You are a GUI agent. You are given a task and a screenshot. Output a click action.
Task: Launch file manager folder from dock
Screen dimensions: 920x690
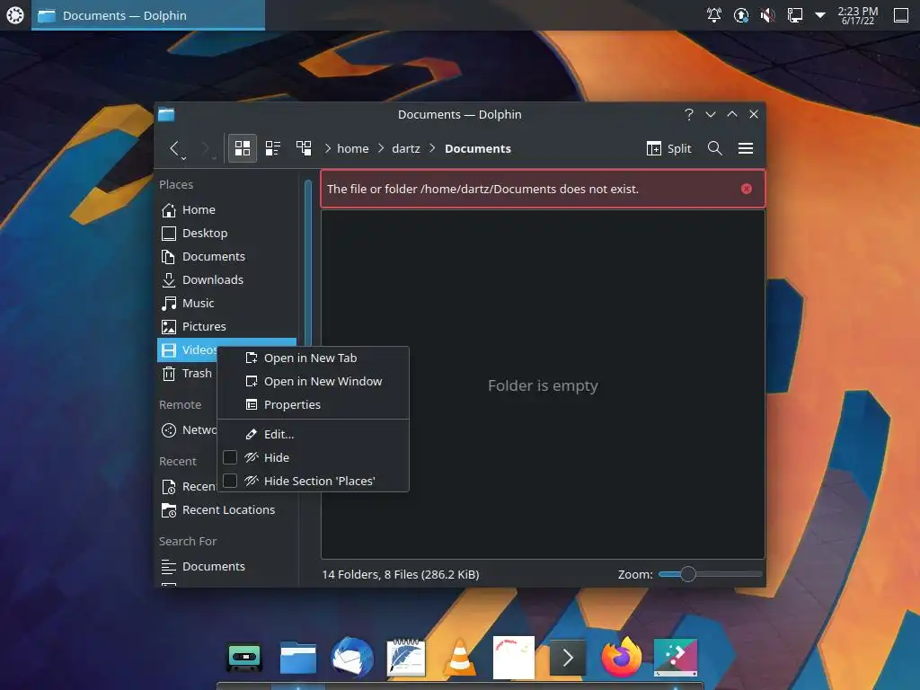(x=298, y=658)
